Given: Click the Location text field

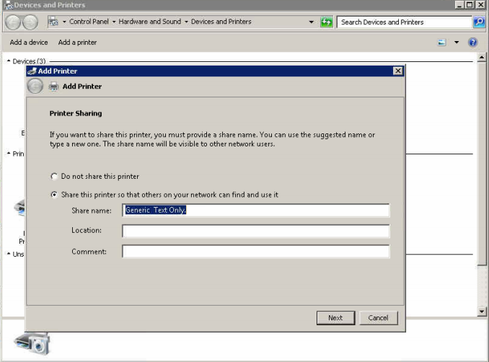Looking at the screenshot, I should click(256, 231).
